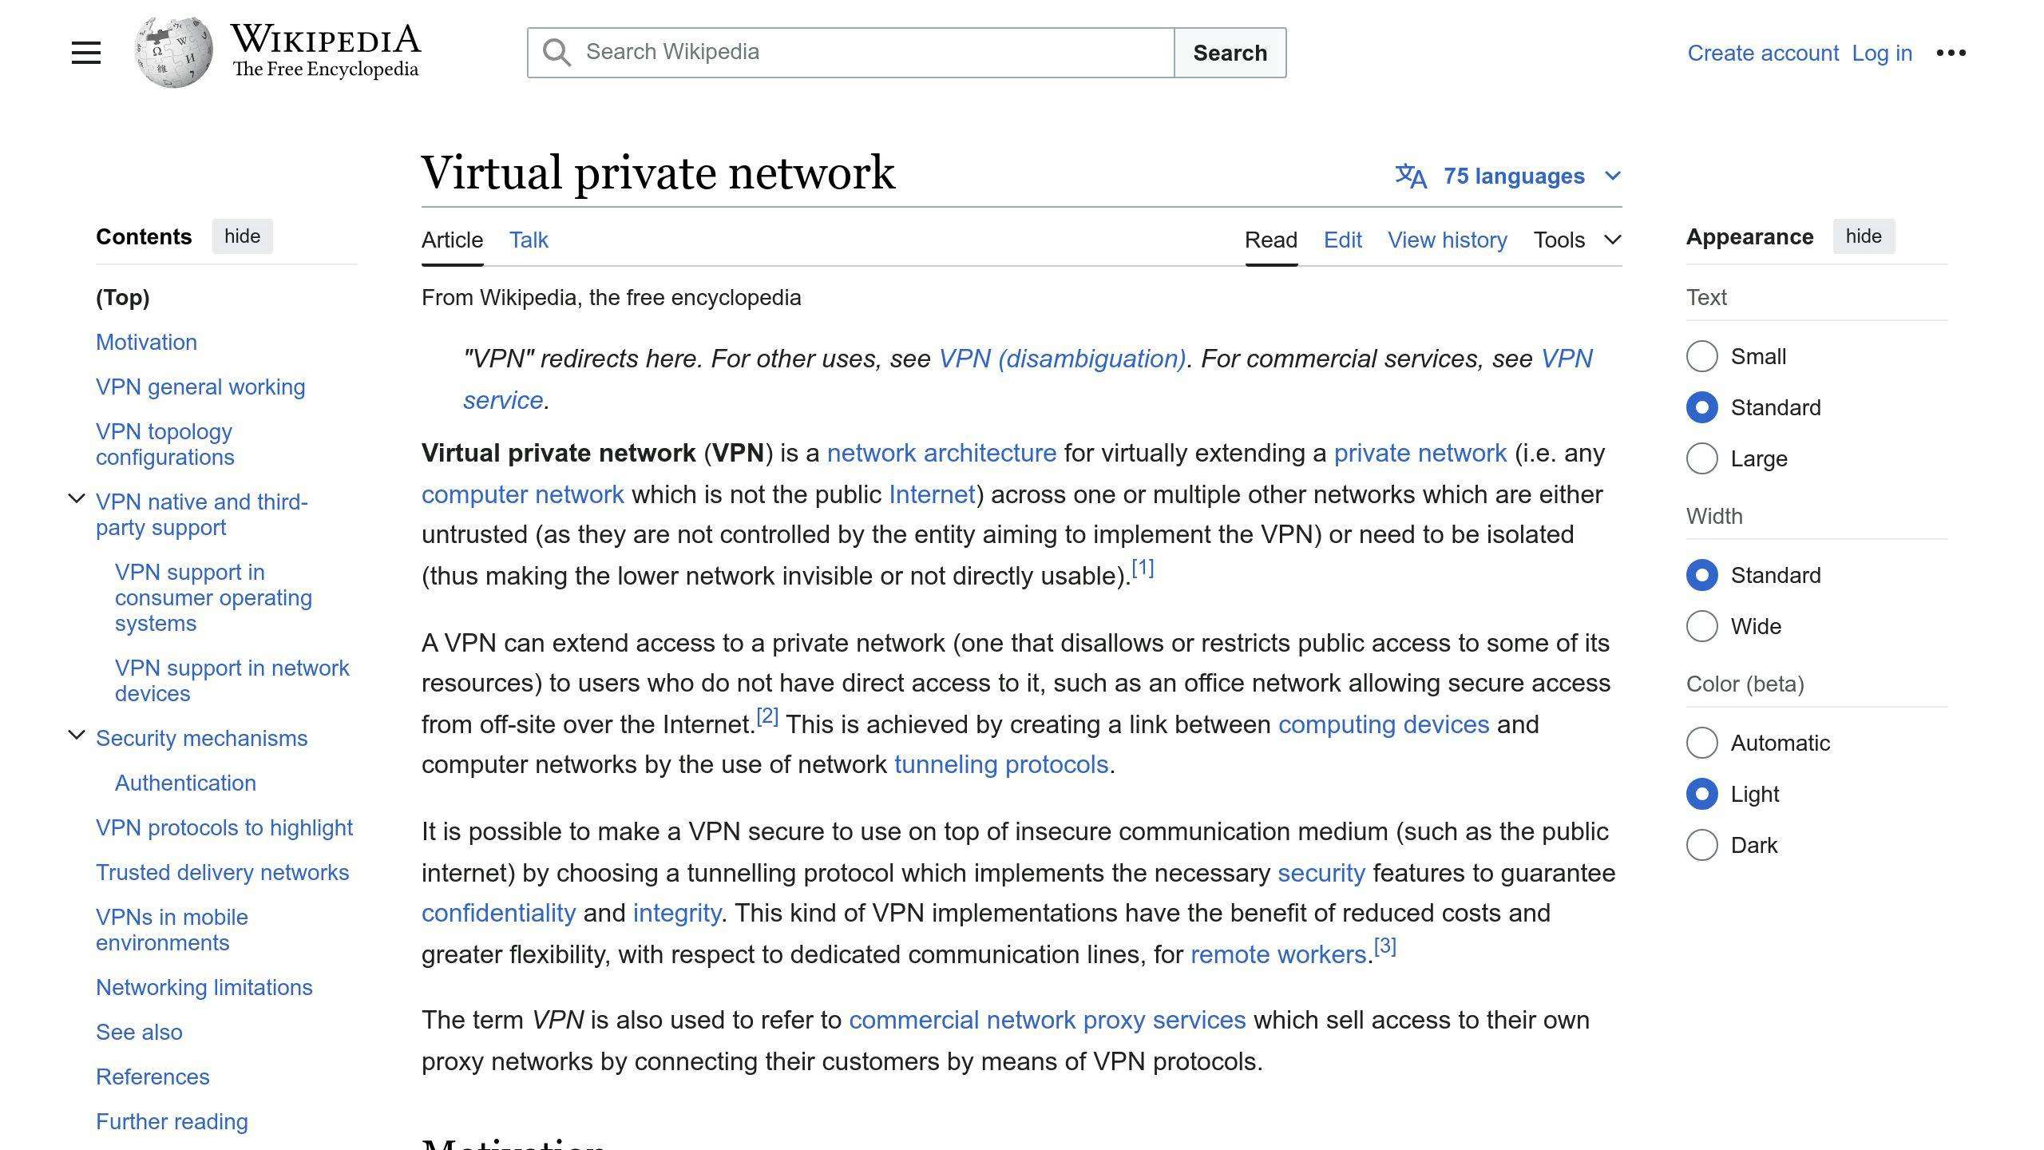Open the hamburger main menu
Screen dimensions: 2044x1150
click(x=86, y=53)
